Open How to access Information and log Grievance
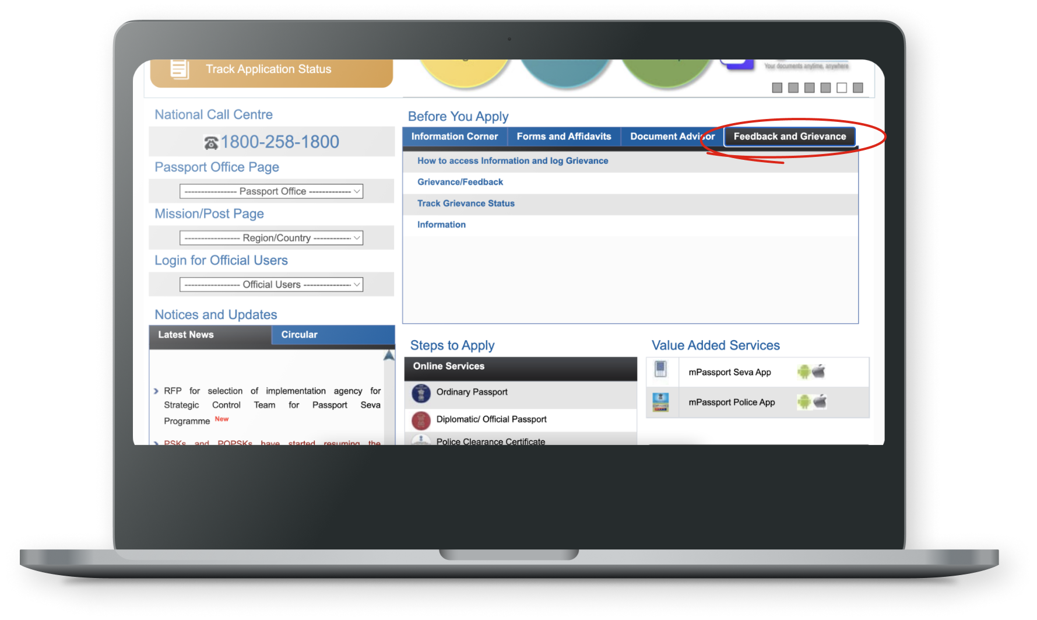 pyautogui.click(x=513, y=161)
